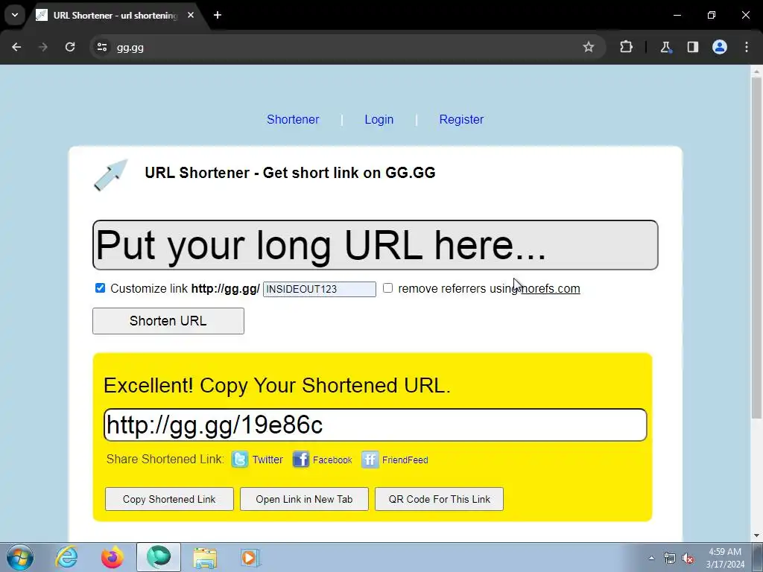Click the Twitter share text link
The height and width of the screenshot is (572, 763).
point(267,460)
